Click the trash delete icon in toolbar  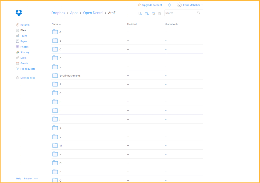point(159,13)
